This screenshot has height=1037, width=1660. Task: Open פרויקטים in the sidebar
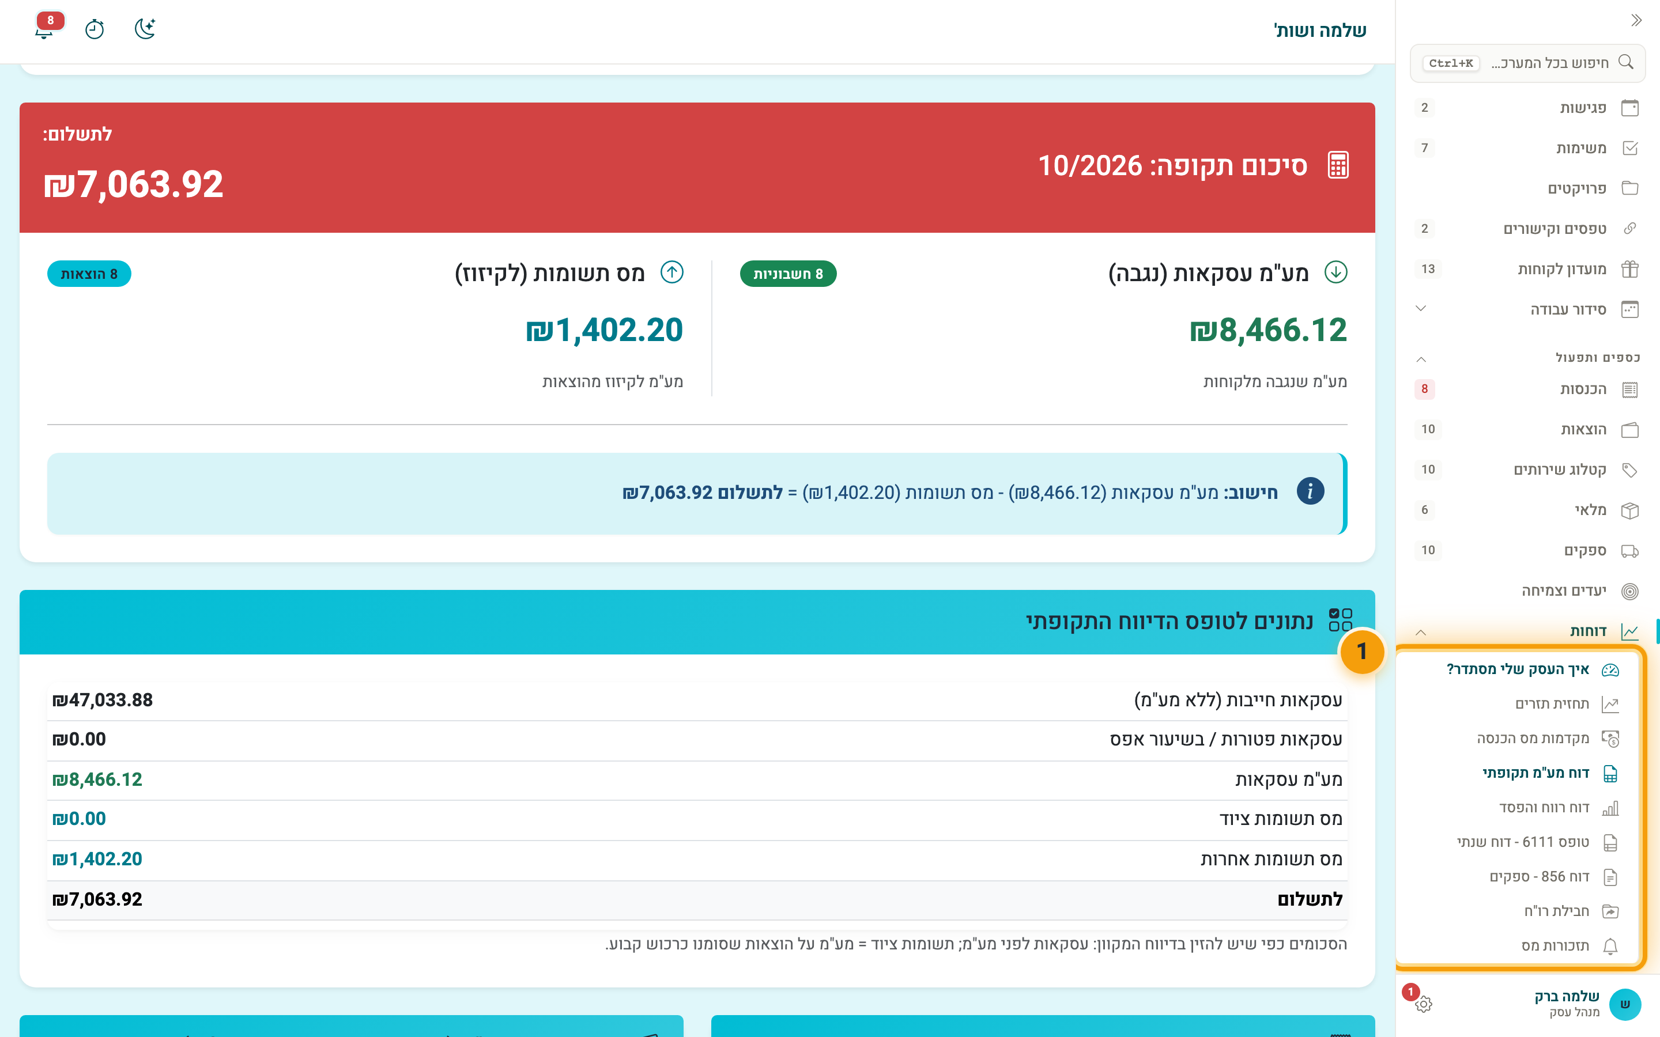click(1527, 188)
